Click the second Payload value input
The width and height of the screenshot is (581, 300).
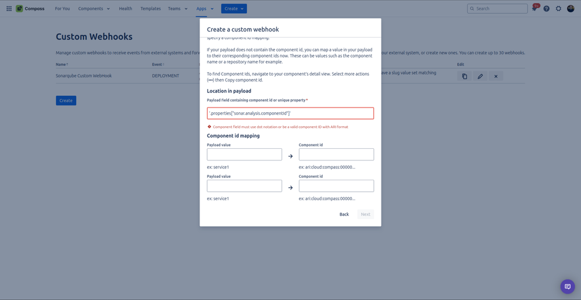[244, 186]
